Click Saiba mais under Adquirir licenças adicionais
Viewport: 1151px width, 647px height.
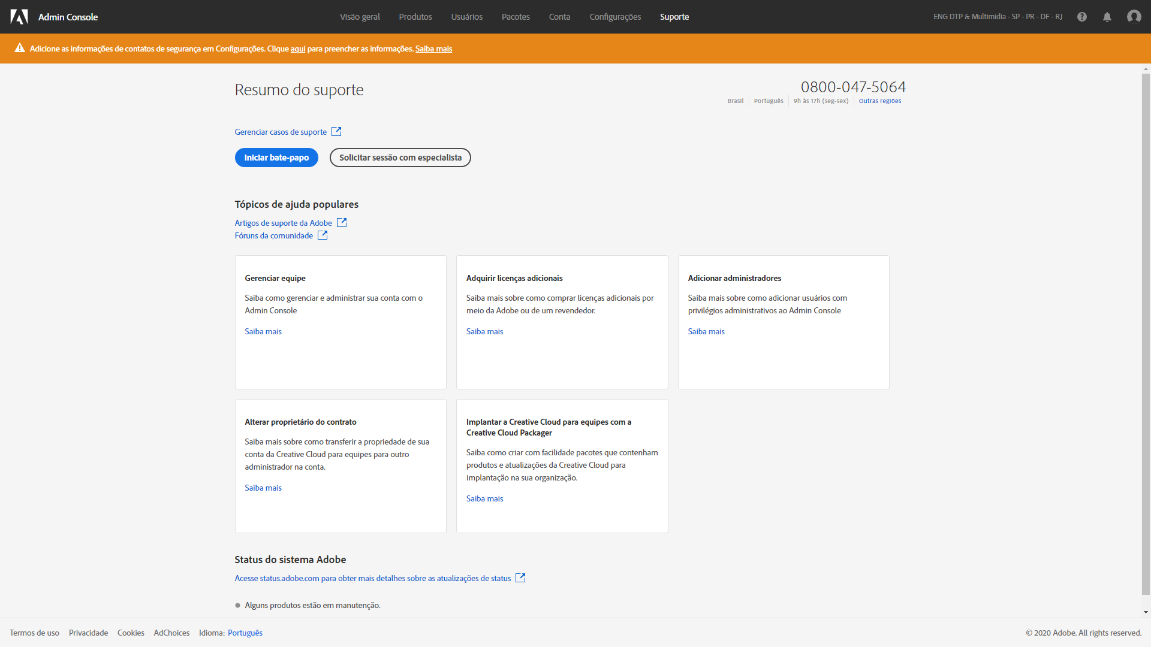[x=485, y=331]
